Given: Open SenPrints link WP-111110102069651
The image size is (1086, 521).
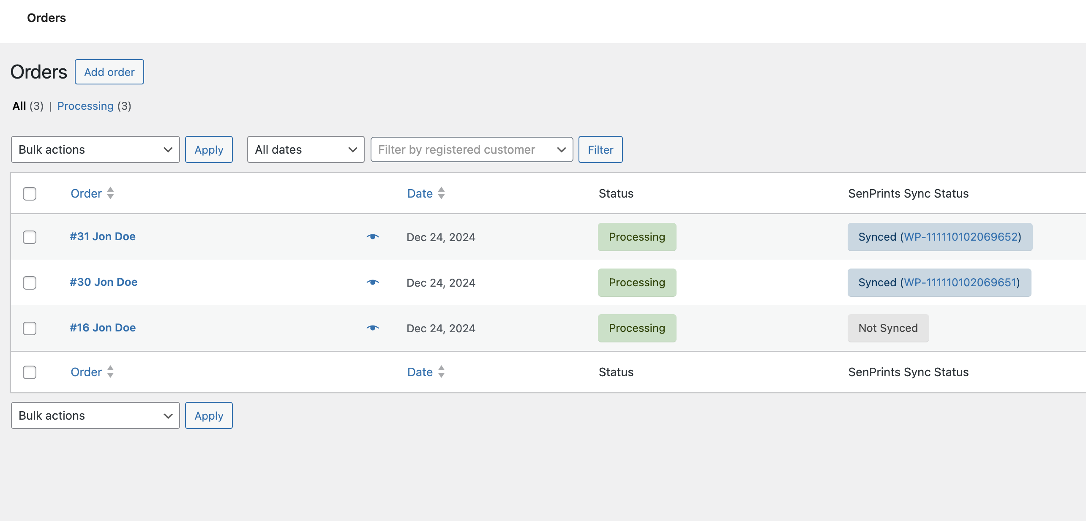Looking at the screenshot, I should pyautogui.click(x=960, y=282).
